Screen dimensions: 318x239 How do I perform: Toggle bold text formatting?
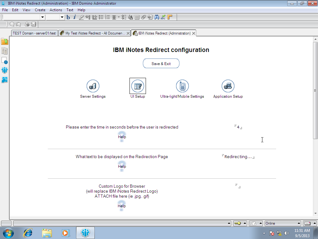(x=68, y=17)
